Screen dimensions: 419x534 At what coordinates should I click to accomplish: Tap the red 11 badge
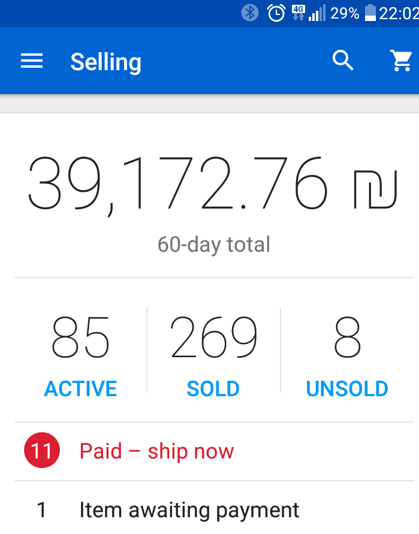[x=42, y=450]
